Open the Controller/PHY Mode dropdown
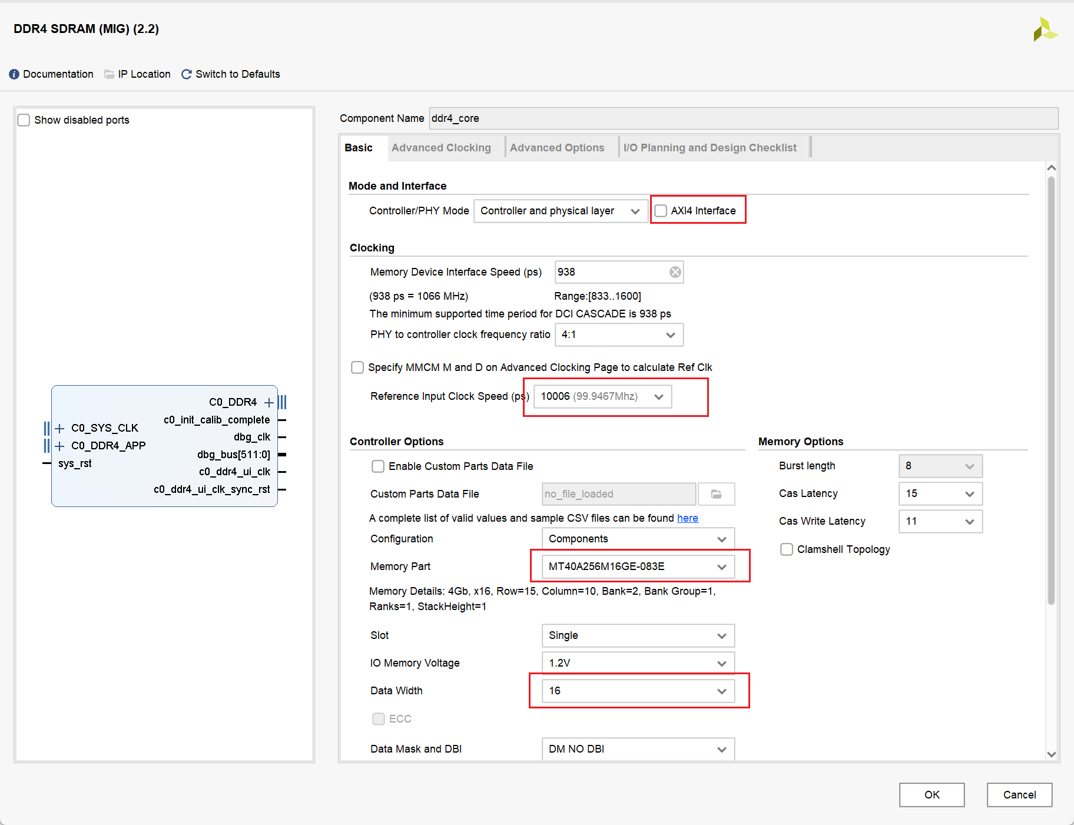The height and width of the screenshot is (825, 1074). tap(561, 211)
